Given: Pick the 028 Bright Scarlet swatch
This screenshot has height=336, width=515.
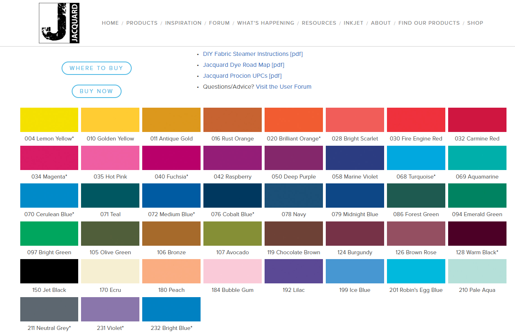Looking at the screenshot, I should (355, 120).
